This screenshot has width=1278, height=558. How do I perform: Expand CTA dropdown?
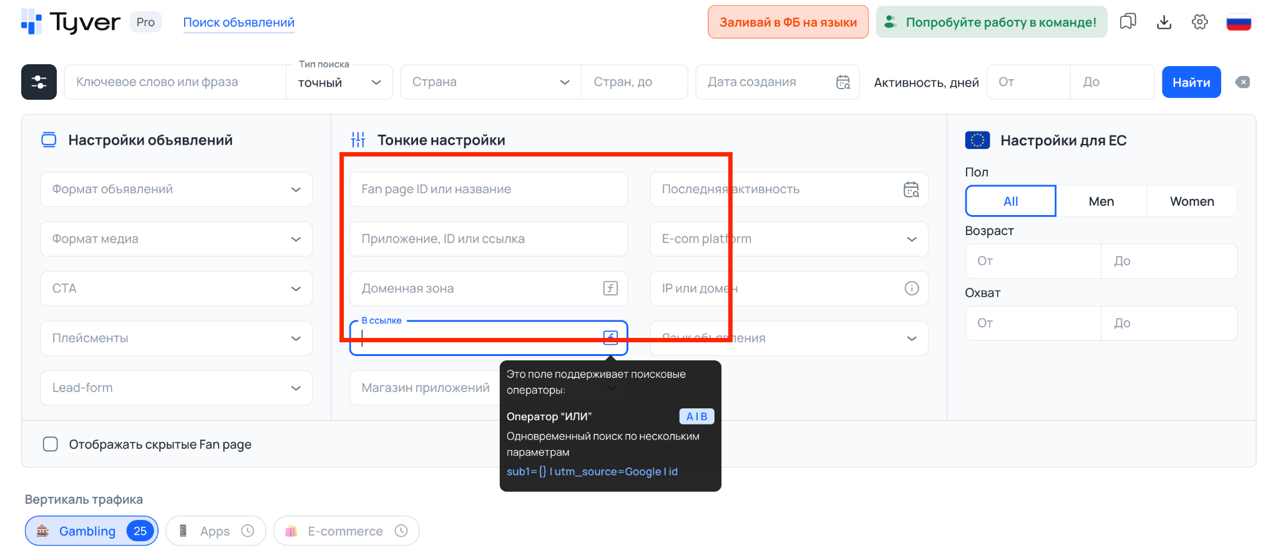176,288
